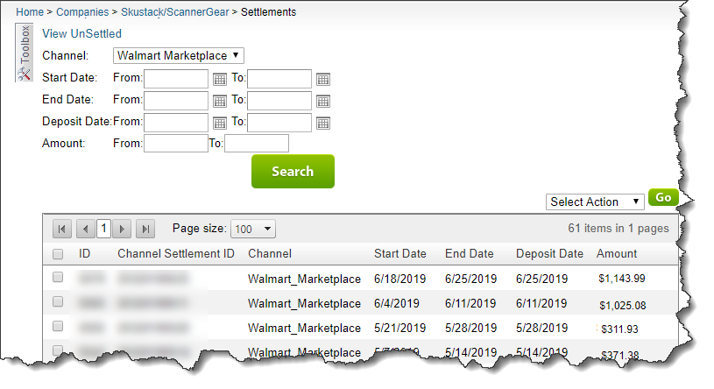This screenshot has width=714, height=389.
Task: Navigate to Companies breadcrumb
Action: (x=82, y=12)
